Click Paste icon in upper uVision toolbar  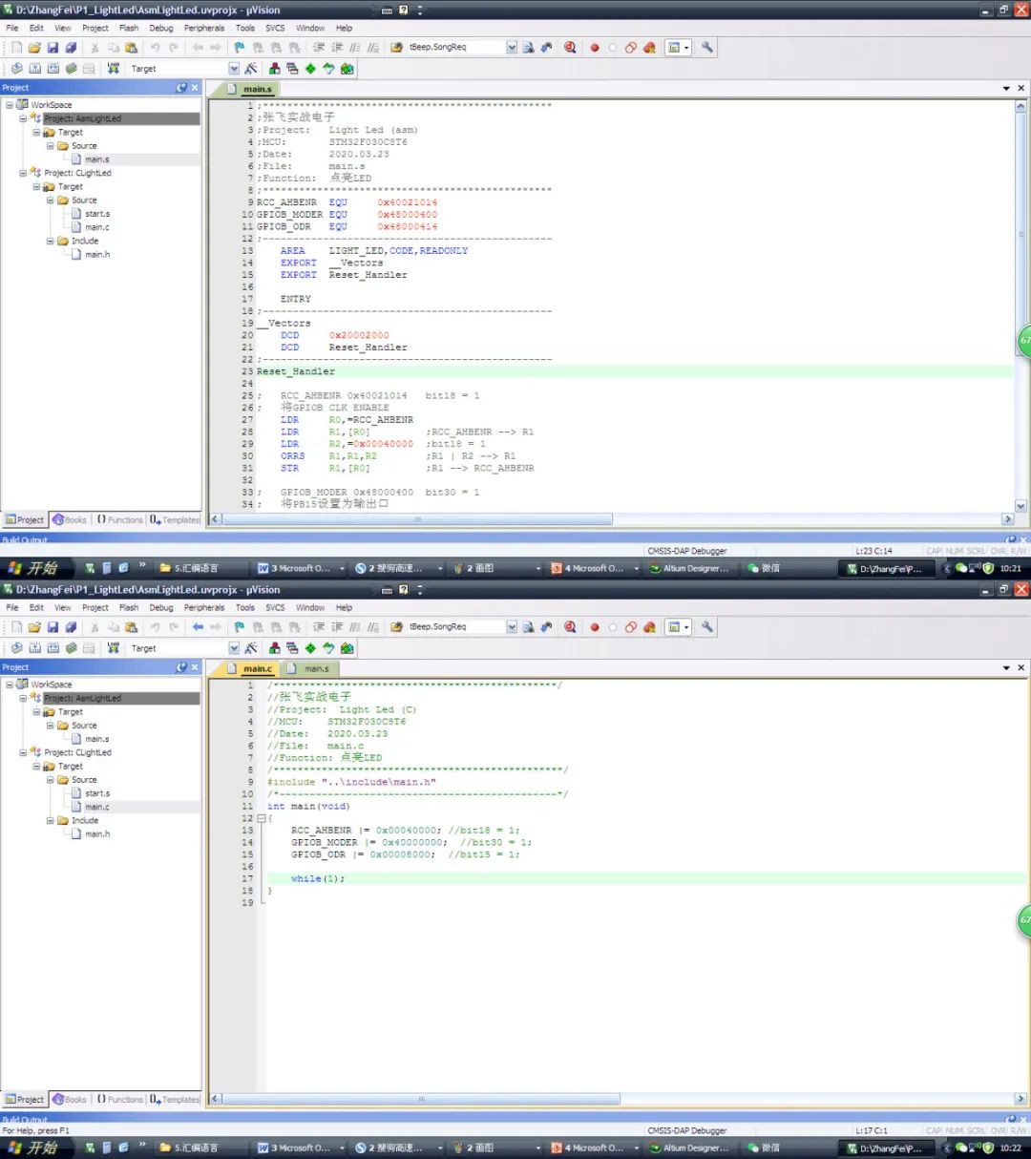click(x=131, y=48)
